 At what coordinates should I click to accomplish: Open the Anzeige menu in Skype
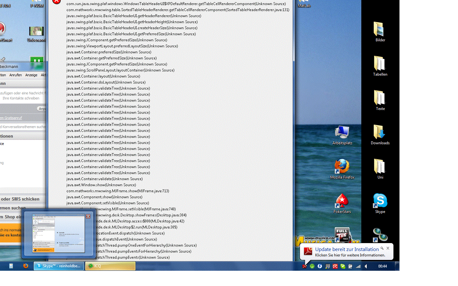[31, 75]
